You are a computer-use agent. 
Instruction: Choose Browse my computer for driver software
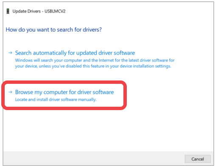[64, 92]
